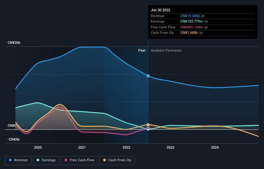Click Earnings value CN¥103.779m in tooltip

pos(191,21)
